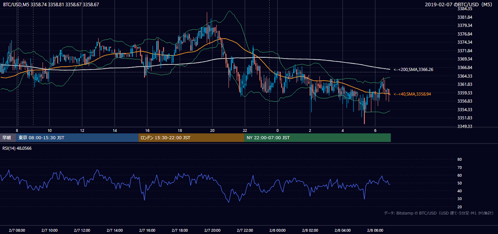The height and width of the screenshot is (234, 498).
Task: Click price axis label 3371.84
Action: click(x=465, y=51)
